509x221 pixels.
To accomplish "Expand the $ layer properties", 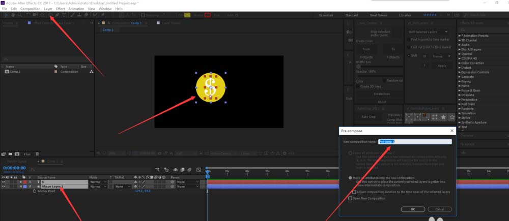I will click(21, 182).
